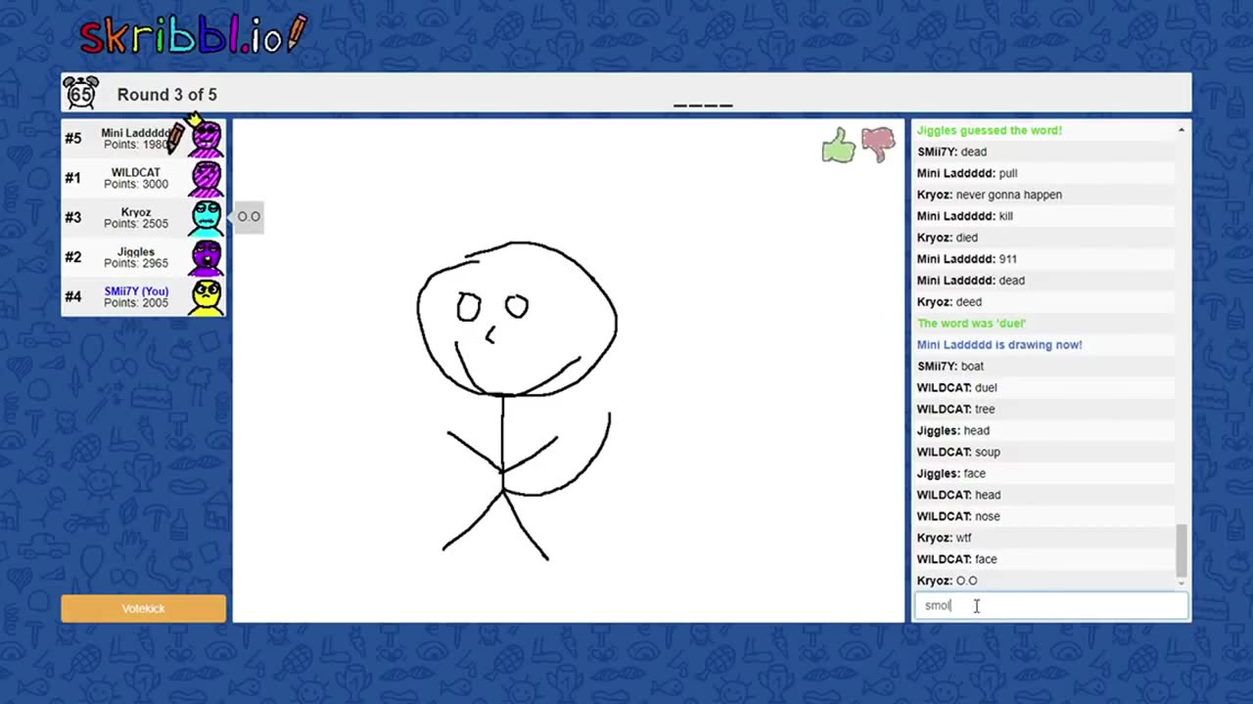Click 'WILDCAT: tree' chat line
1253x704 pixels.
[x=955, y=409]
